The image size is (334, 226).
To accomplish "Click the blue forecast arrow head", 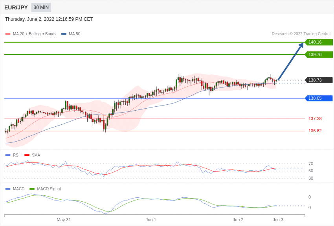I will coord(301,46).
